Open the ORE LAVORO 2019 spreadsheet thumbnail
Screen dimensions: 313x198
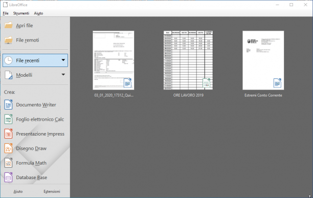pyautogui.click(x=188, y=60)
